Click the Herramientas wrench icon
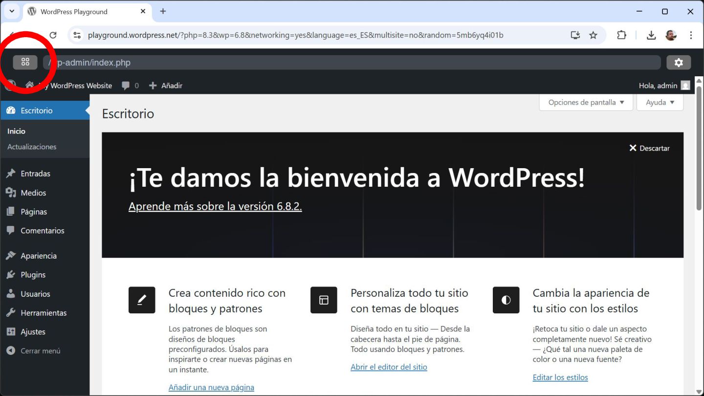Viewport: 704px width, 396px height. point(11,313)
